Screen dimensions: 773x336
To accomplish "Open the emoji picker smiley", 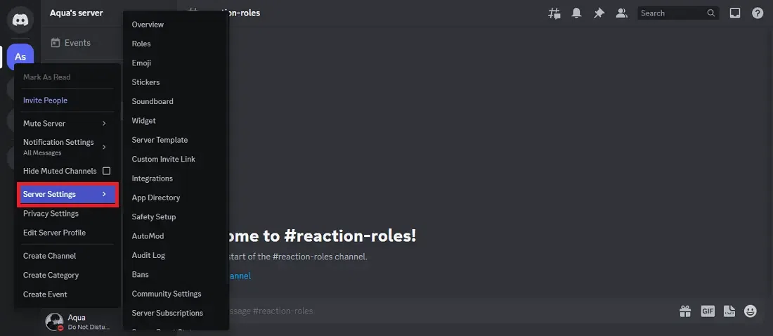I will pos(751,311).
